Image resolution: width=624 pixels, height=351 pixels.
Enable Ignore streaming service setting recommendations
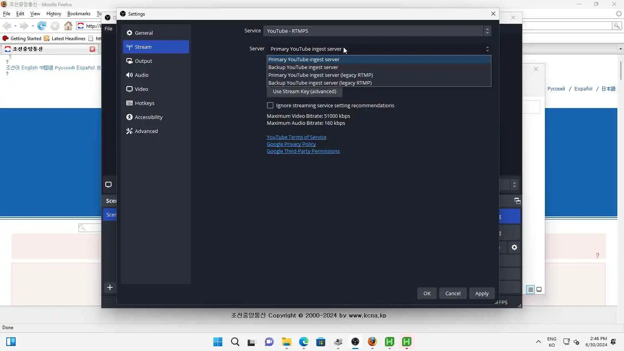coord(270,105)
